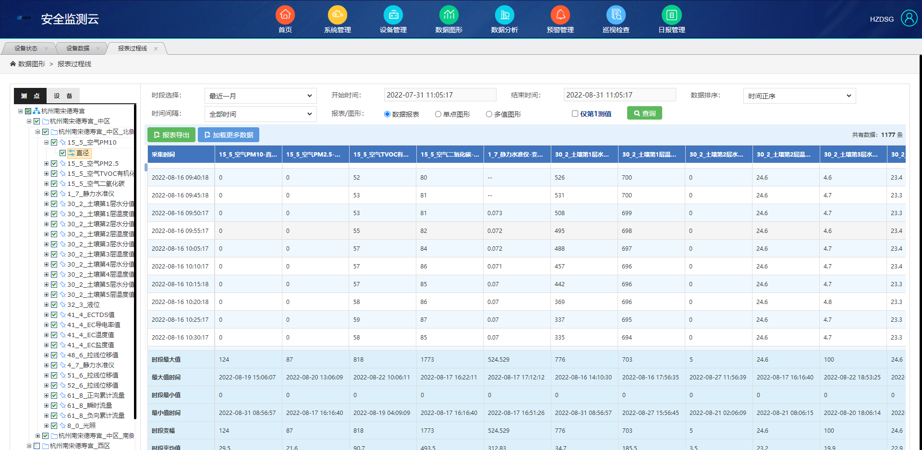This screenshot has height=450, width=922.
Task: Switch to the 设备状态 tab
Action: (x=26, y=49)
